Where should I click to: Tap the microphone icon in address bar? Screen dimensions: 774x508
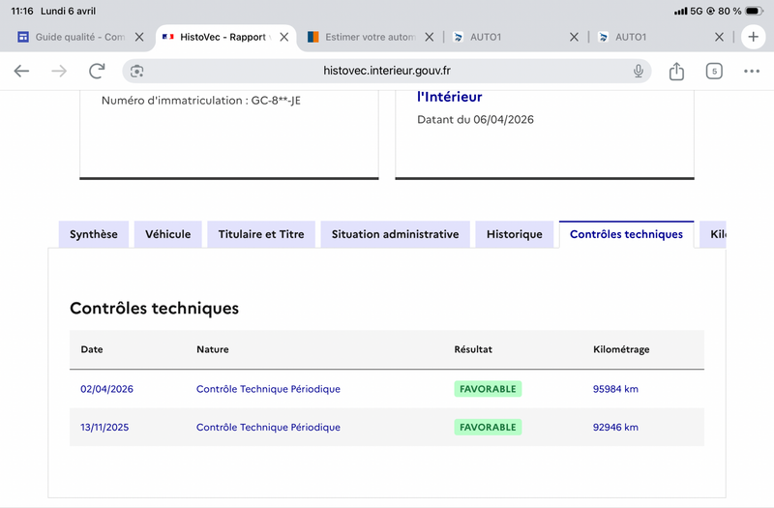[x=639, y=71]
